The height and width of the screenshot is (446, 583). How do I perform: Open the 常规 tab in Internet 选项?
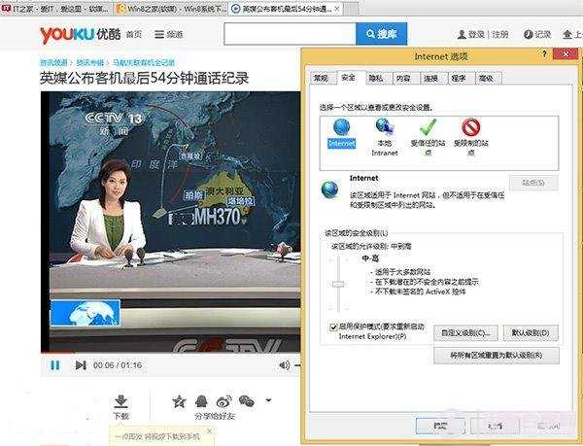[x=321, y=78]
